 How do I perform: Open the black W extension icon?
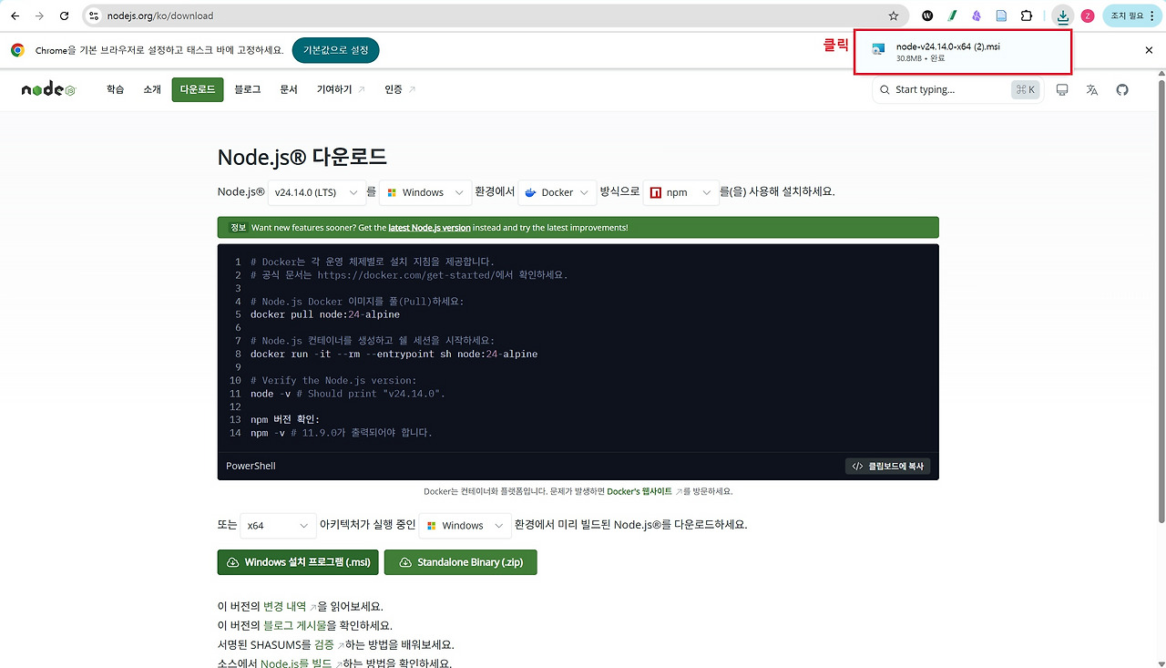(928, 15)
